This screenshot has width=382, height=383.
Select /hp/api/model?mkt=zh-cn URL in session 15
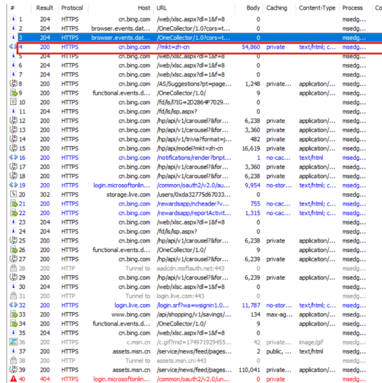pos(190,148)
